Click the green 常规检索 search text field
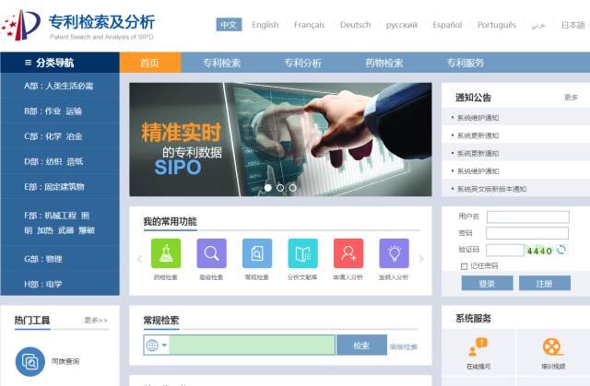This screenshot has height=386, width=590. [252, 345]
